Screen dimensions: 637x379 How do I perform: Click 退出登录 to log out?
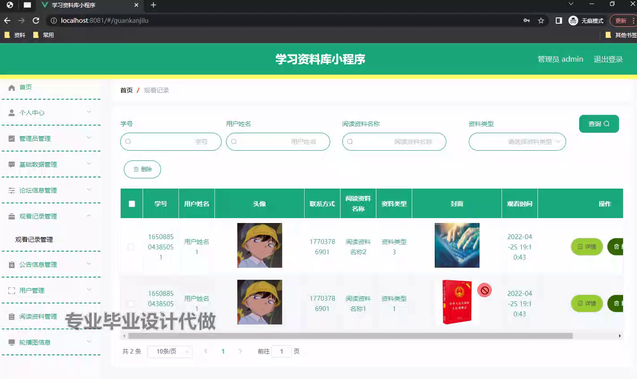608,59
